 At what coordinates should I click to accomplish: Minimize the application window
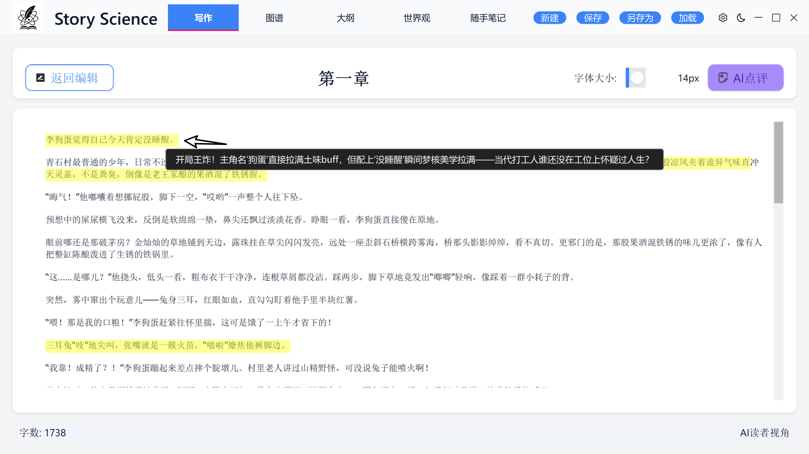pyautogui.click(x=758, y=18)
